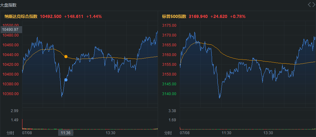The height and width of the screenshot is (137, 316).
Task: Click the 10360.00 price axis label
Action: tap(10, 94)
